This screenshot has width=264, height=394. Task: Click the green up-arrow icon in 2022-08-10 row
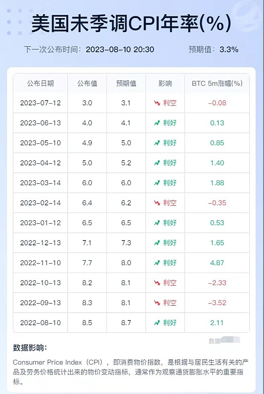tap(157, 323)
